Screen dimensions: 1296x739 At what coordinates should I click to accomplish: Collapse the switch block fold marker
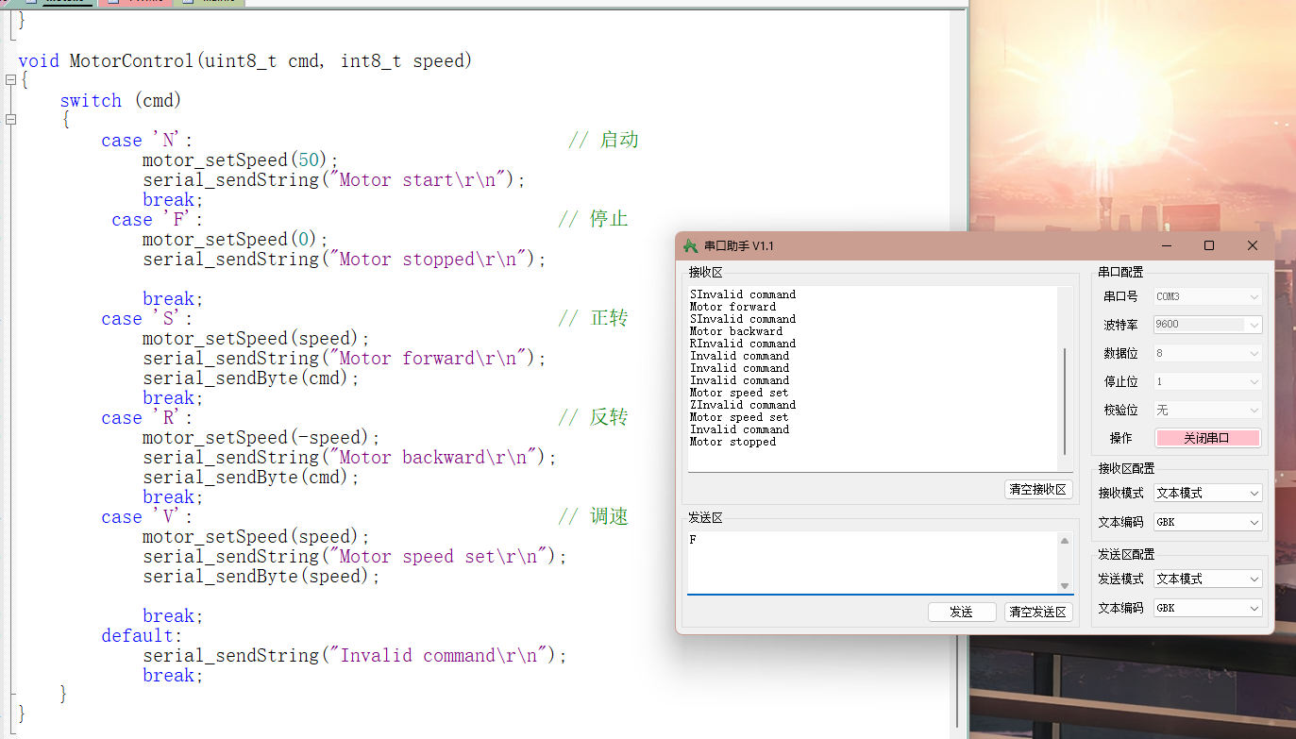(x=10, y=120)
